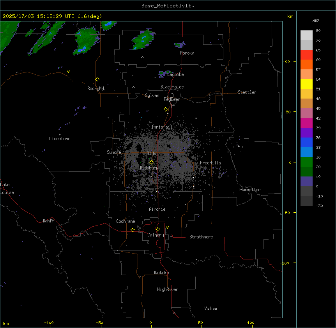Select the Sylvan label

click(x=152, y=95)
